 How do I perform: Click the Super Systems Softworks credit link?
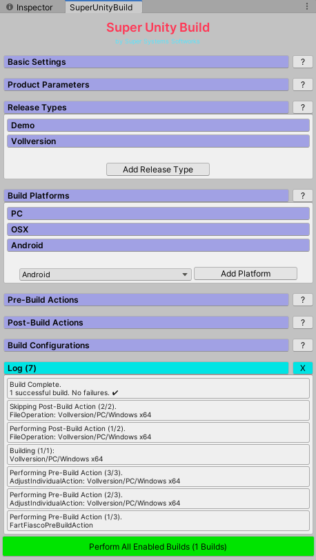point(157,41)
